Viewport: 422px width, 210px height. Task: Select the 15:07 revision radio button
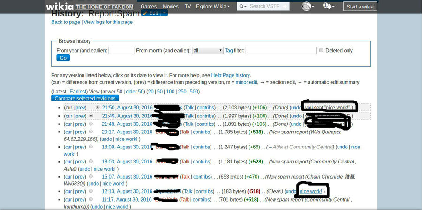click(91, 176)
